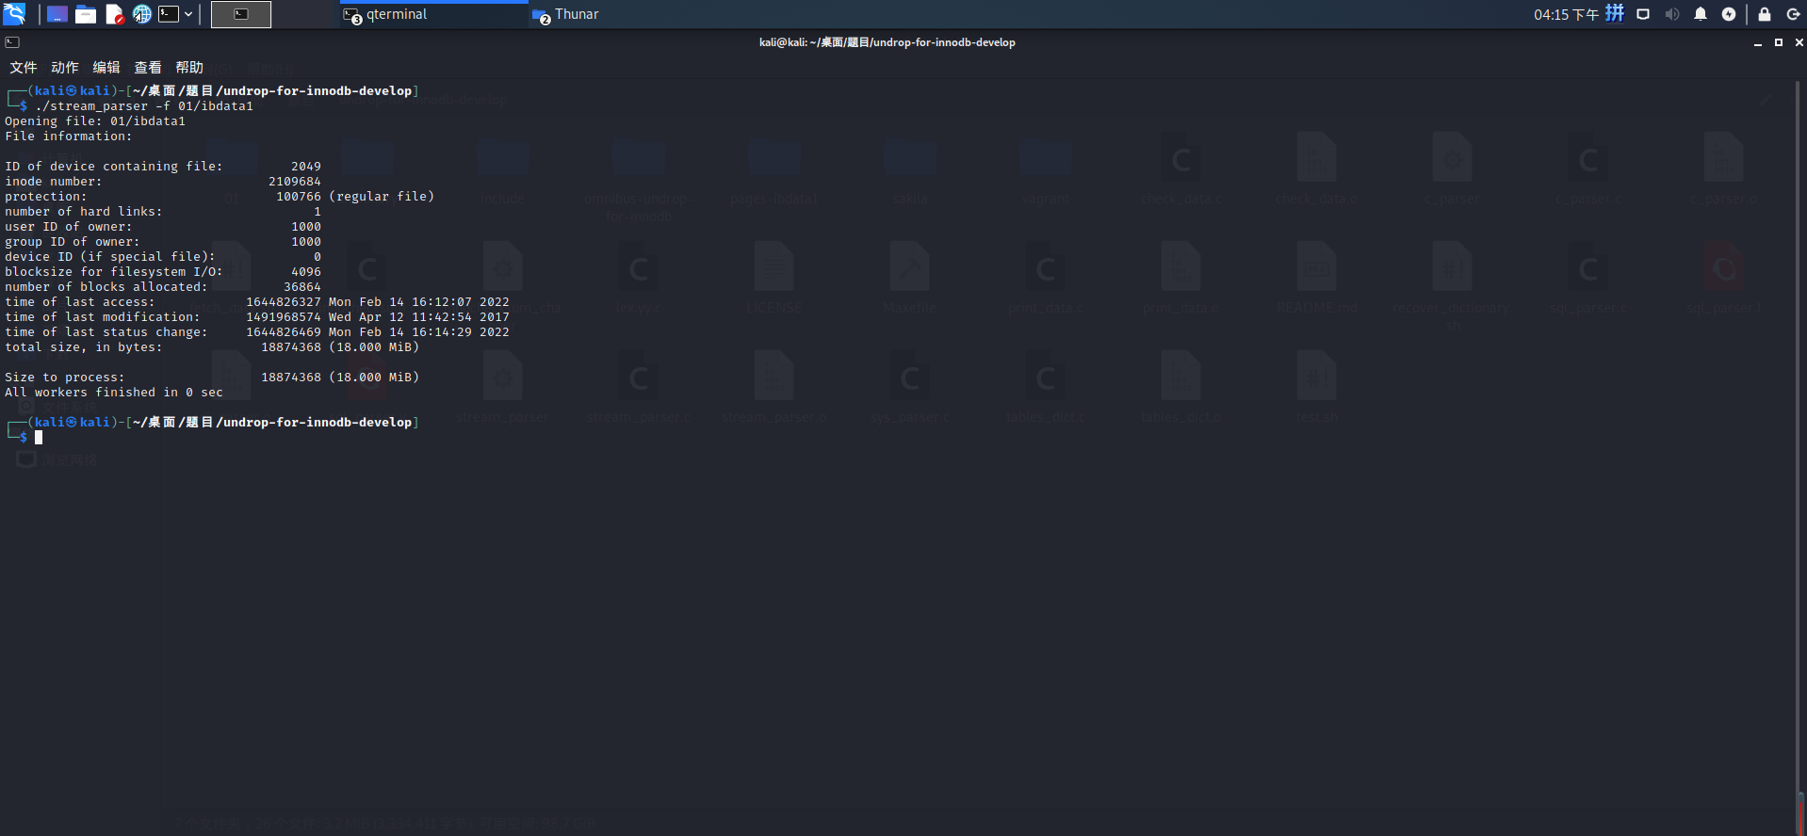Launch terminal emulator from the panel

click(169, 14)
